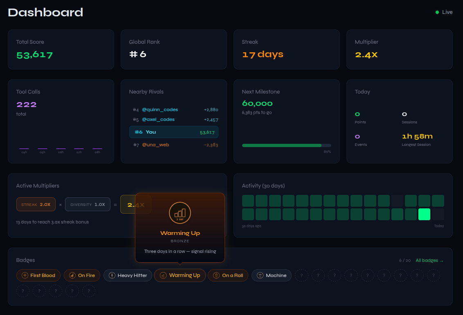Click the leftmost cell in the 30-day activity grid
463x315 pixels.
(x=248, y=201)
